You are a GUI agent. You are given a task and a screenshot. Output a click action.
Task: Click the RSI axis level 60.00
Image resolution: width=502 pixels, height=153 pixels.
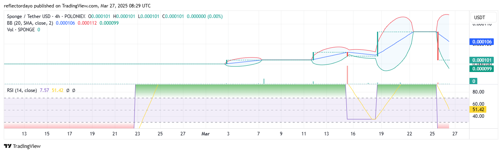pyautogui.click(x=478, y=104)
